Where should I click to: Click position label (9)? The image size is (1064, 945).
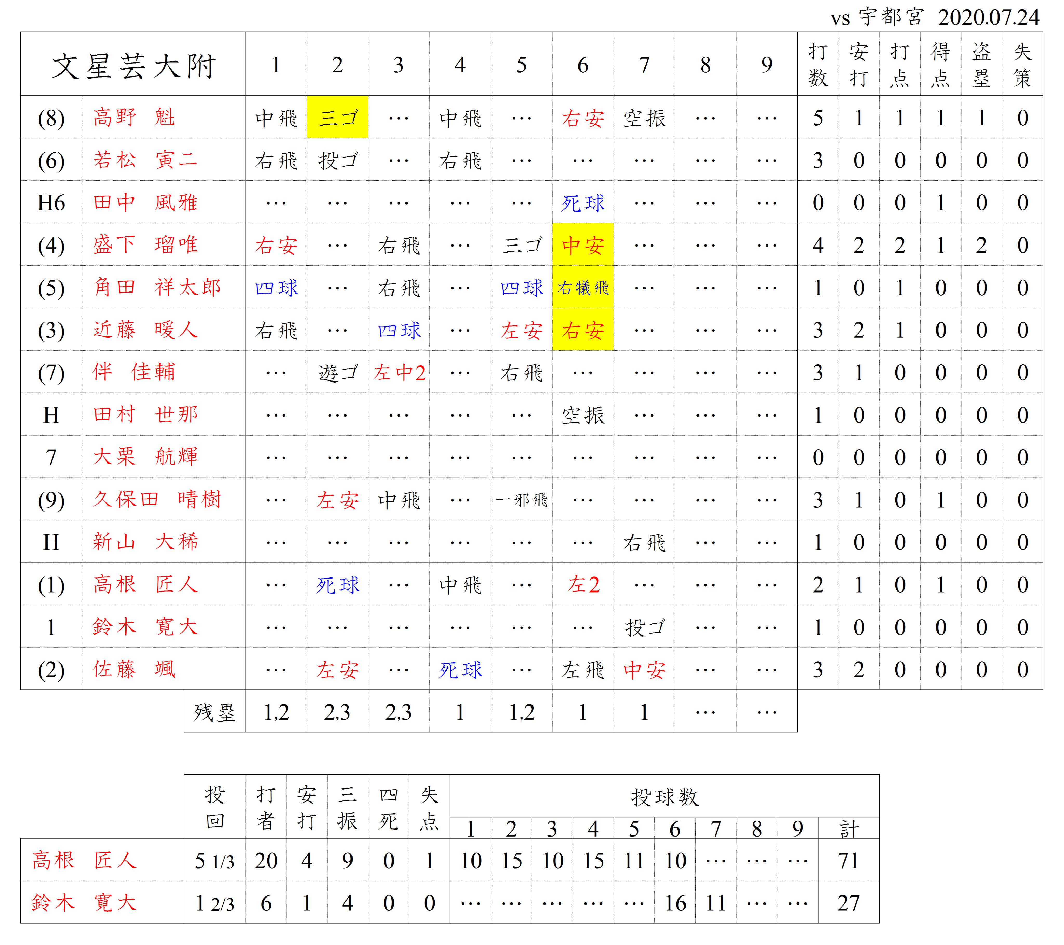click(x=51, y=500)
